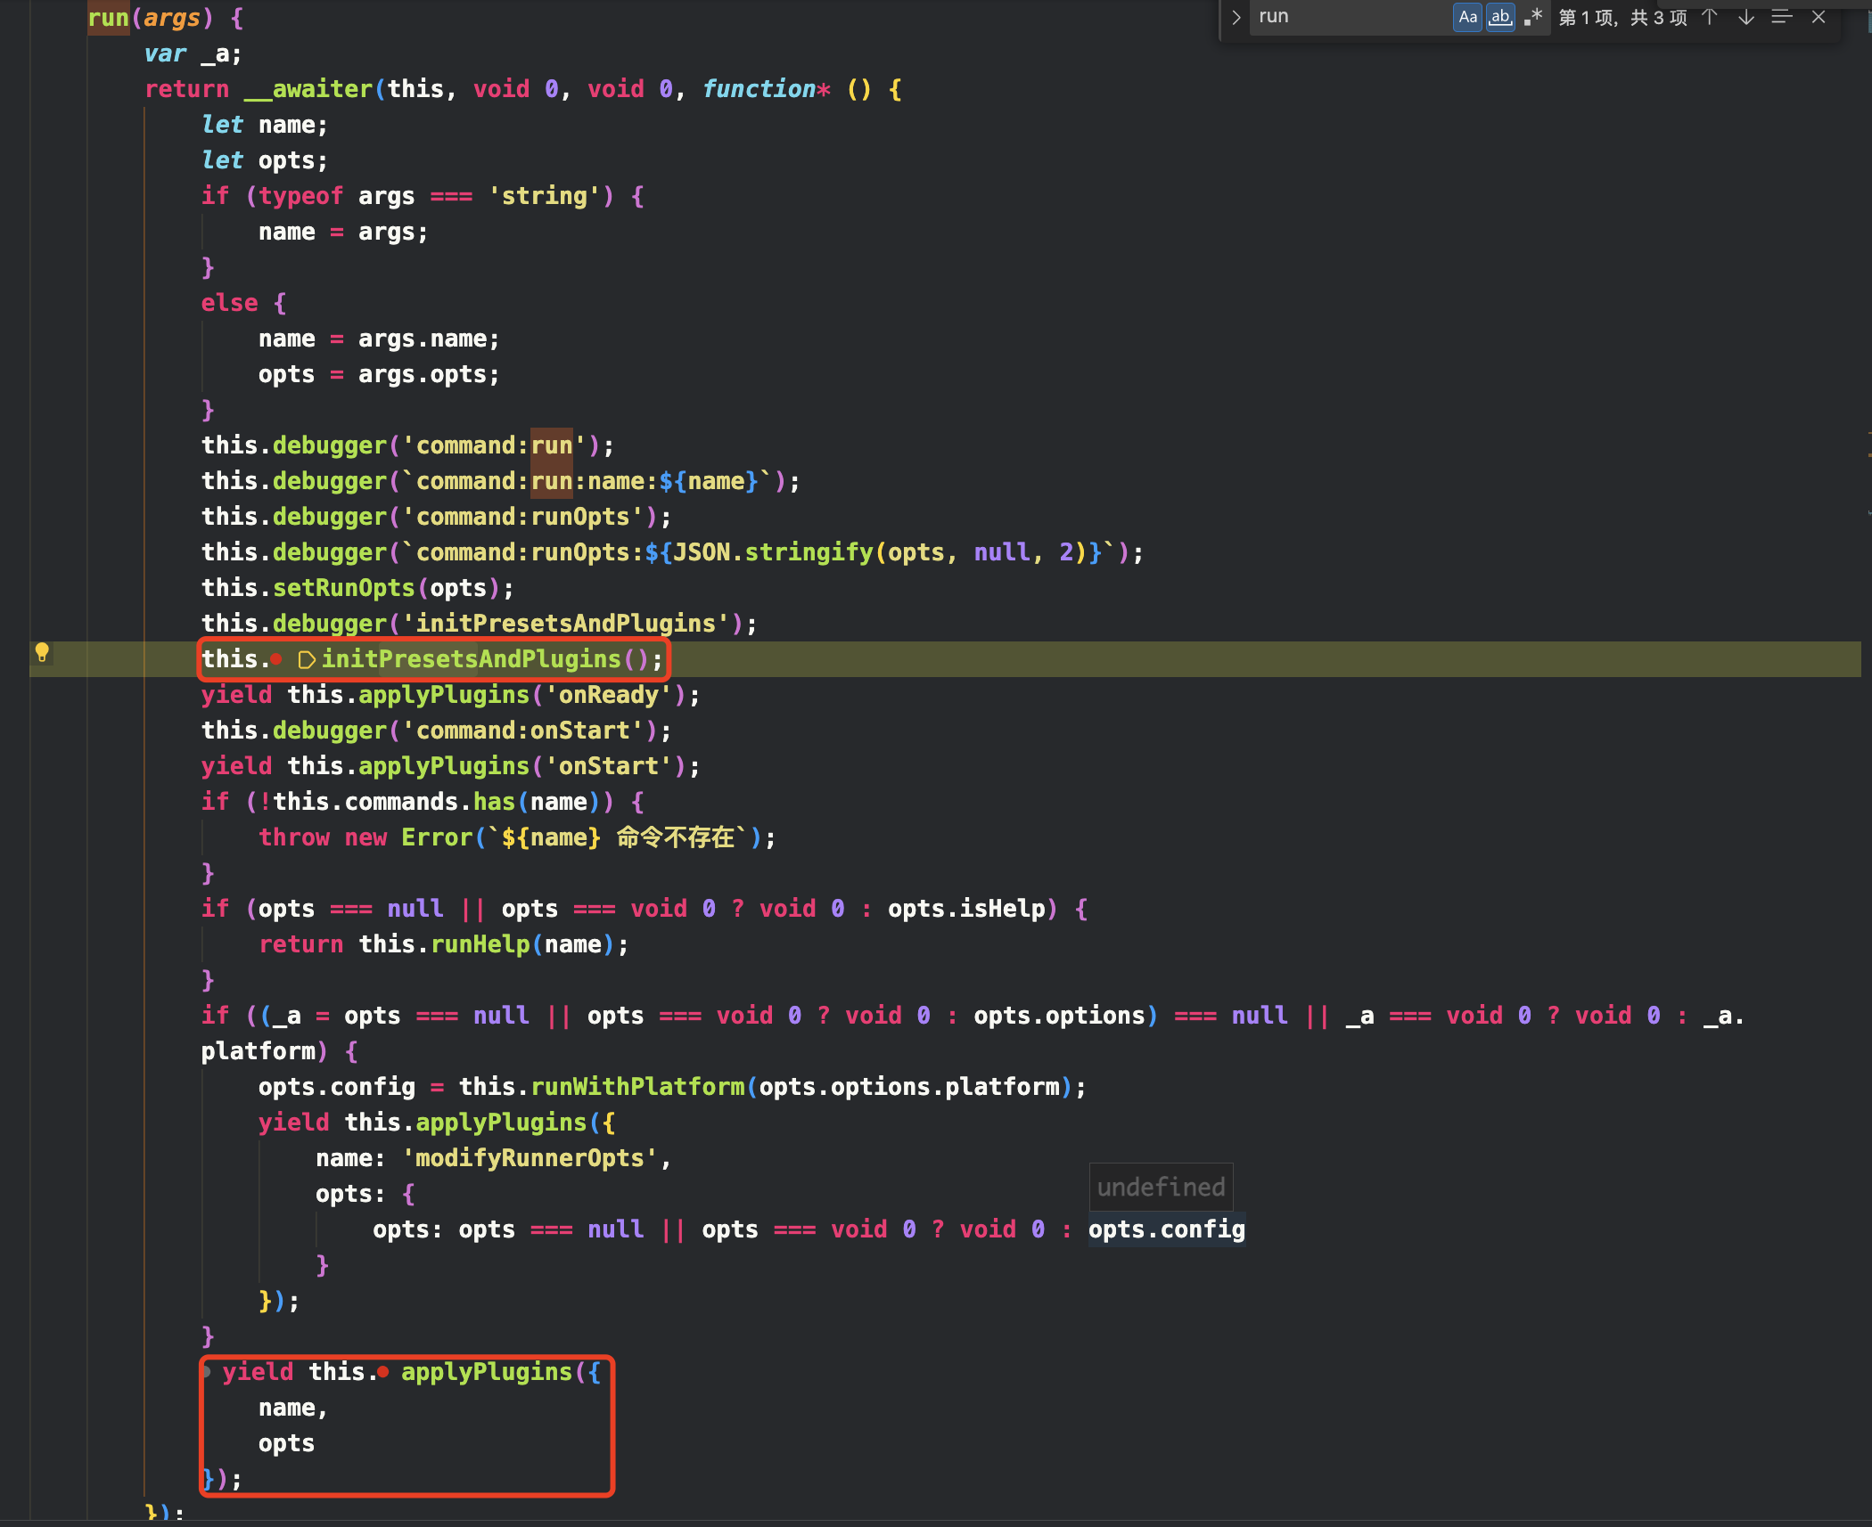Image resolution: width=1872 pixels, height=1527 pixels.
Task: Click the 'modifyRunnerOpts' string
Action: click(x=530, y=1158)
